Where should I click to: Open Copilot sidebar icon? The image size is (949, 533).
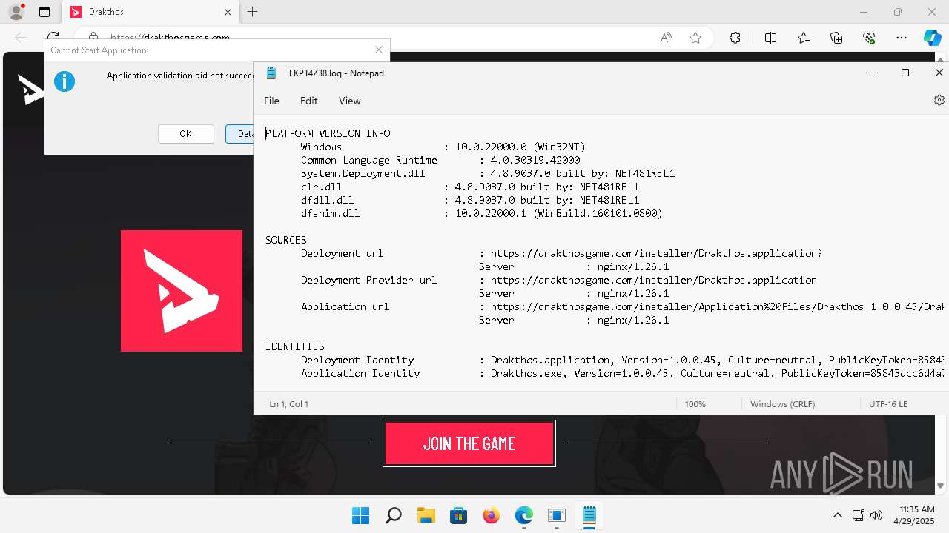click(x=932, y=38)
